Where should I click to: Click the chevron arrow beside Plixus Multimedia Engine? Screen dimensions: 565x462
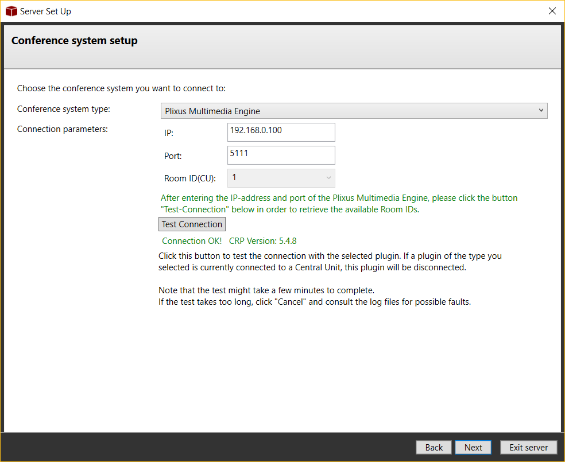click(x=541, y=111)
